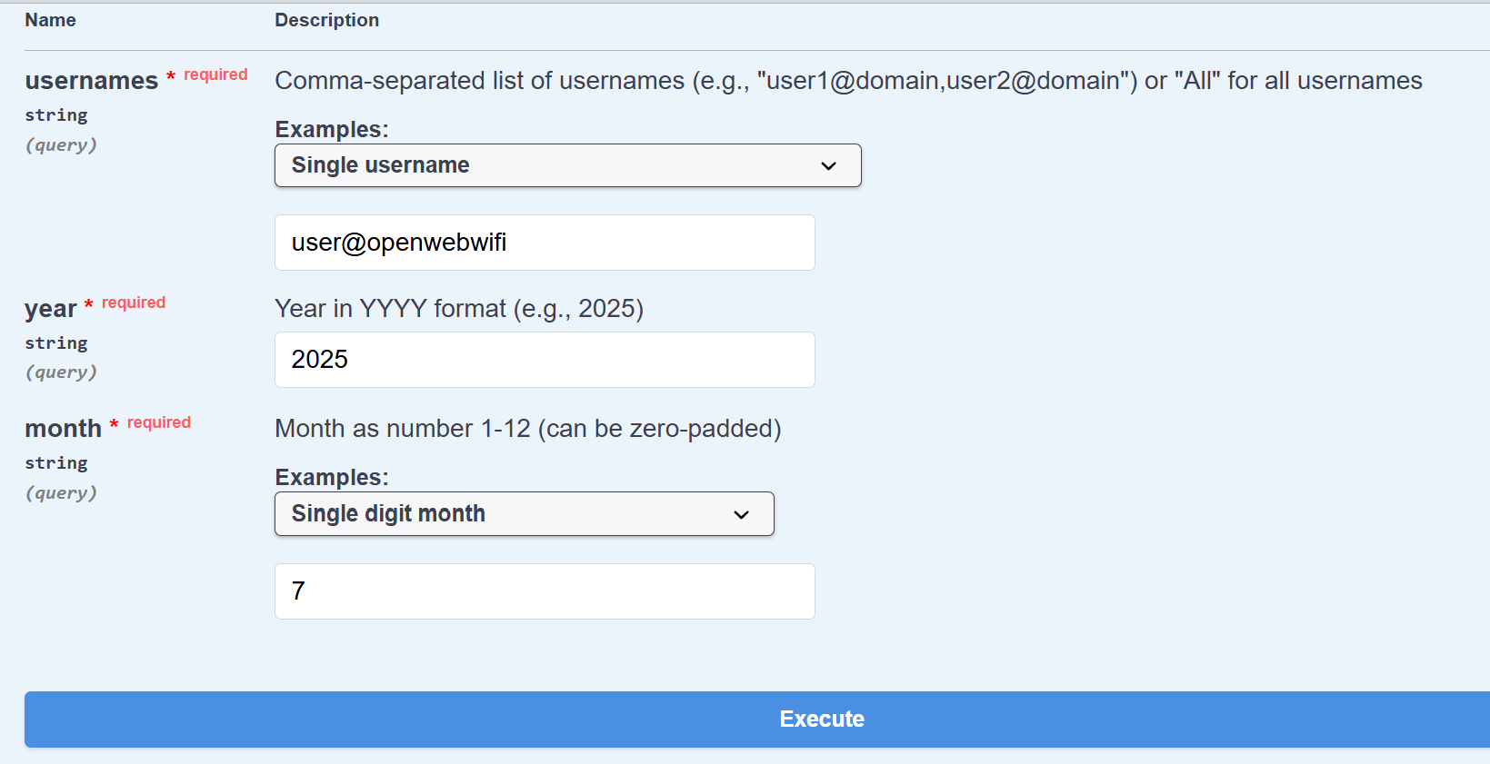1490x764 pixels.
Task: Click the Description column header
Action: click(x=326, y=20)
